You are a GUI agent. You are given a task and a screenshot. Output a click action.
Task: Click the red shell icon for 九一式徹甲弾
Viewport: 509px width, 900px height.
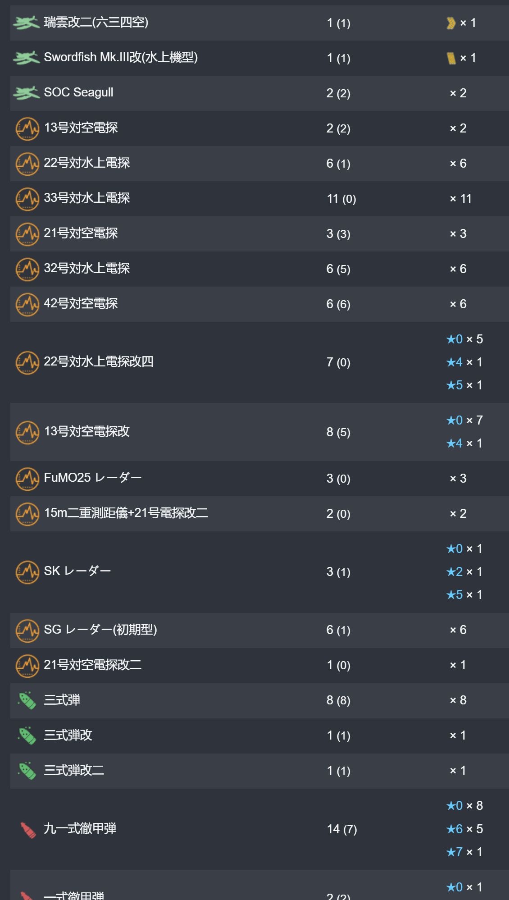click(x=28, y=830)
